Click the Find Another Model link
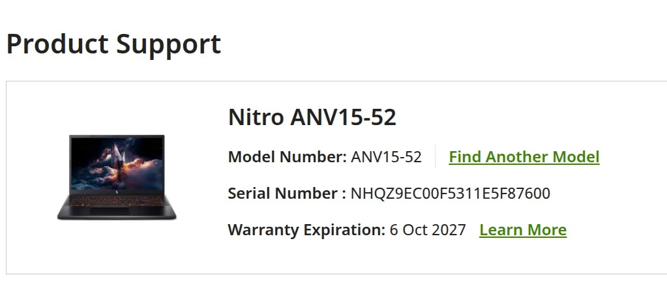The image size is (667, 288). click(x=524, y=157)
